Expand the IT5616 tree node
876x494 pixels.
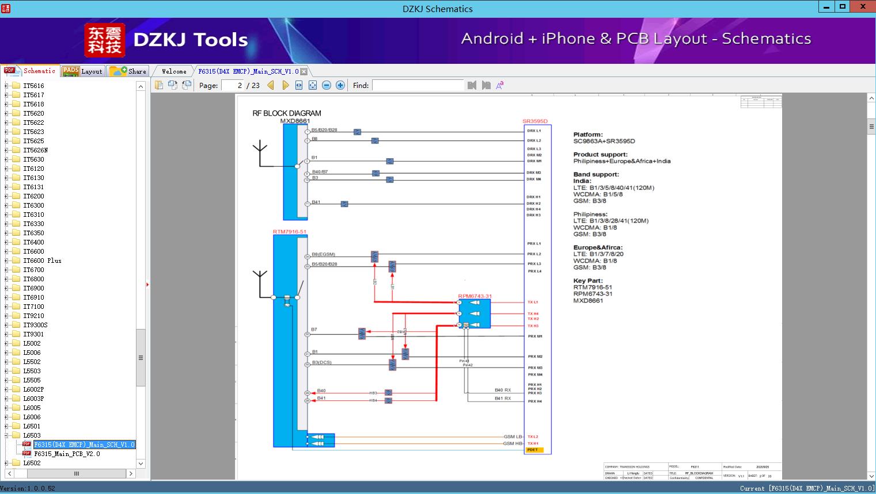tap(6, 86)
